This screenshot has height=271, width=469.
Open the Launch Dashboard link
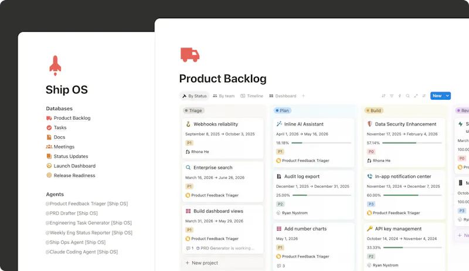click(74, 166)
